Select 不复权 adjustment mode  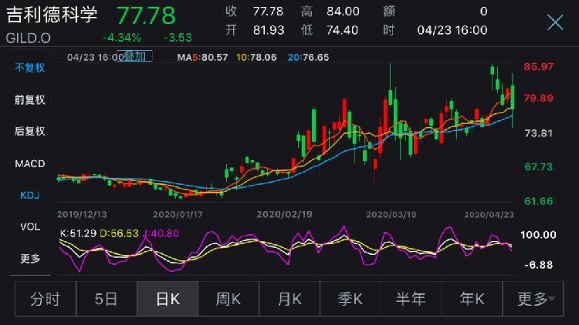[x=30, y=68]
